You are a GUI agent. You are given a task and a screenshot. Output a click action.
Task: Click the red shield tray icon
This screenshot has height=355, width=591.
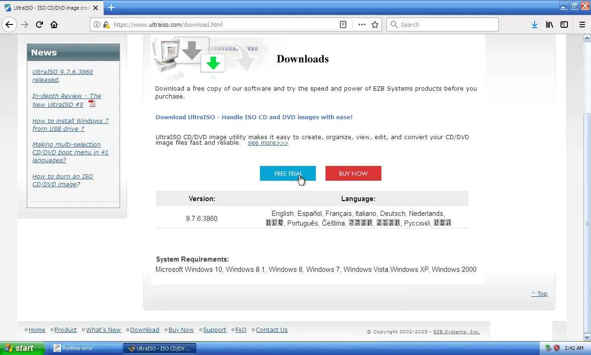[x=556, y=348]
